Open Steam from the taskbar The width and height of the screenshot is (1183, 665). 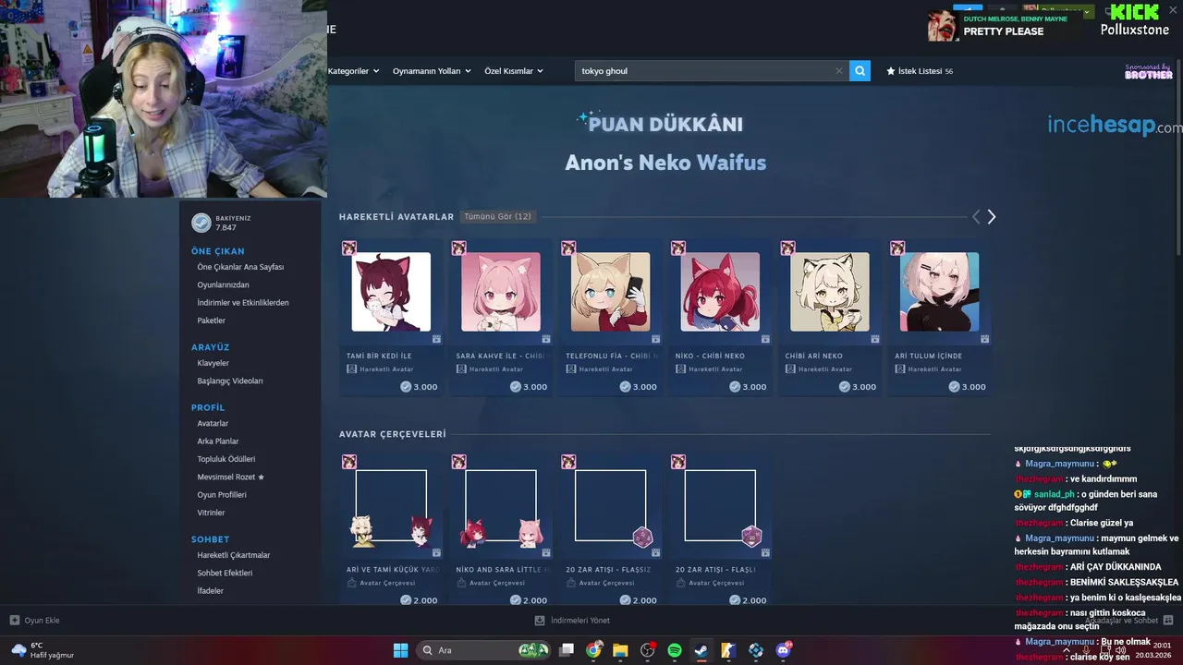701,650
